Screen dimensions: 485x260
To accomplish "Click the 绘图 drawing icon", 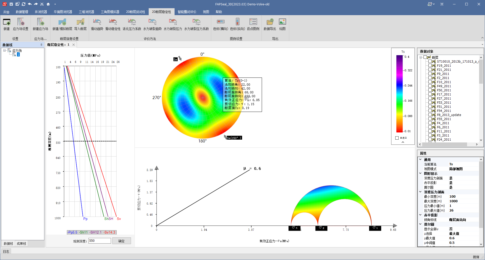I will pos(282,24).
